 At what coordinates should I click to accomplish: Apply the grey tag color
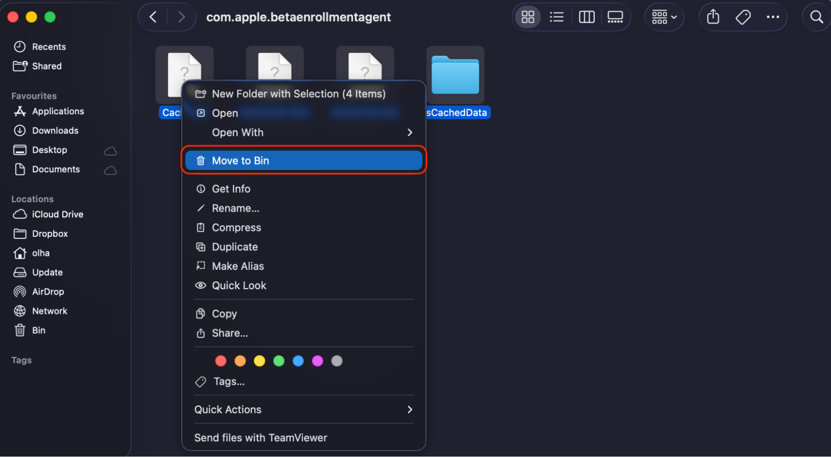337,361
